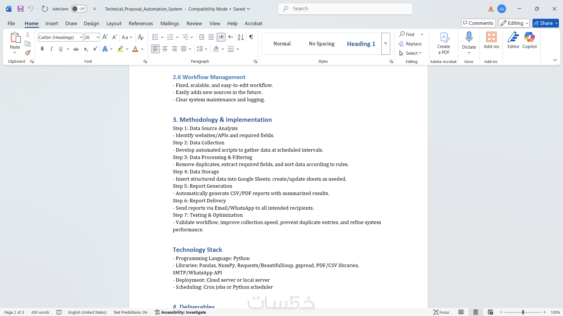This screenshot has width=563, height=316.
Task: Show paragraph marks with pilcrow icon
Action: (x=251, y=37)
